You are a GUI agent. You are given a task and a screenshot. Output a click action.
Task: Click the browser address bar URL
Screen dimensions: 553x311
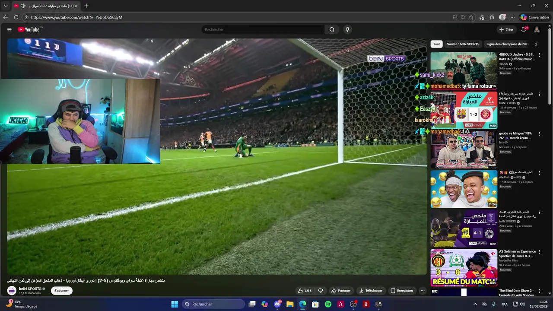pos(76,17)
